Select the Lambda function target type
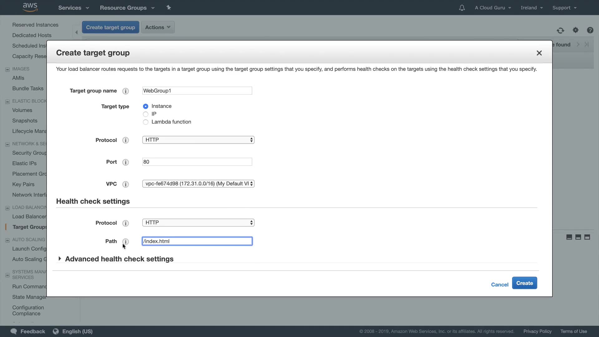This screenshot has height=337, width=599. click(x=146, y=122)
